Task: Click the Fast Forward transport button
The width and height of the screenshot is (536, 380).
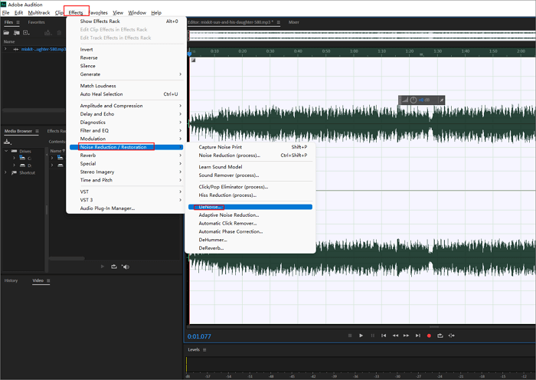Action: tap(406, 336)
